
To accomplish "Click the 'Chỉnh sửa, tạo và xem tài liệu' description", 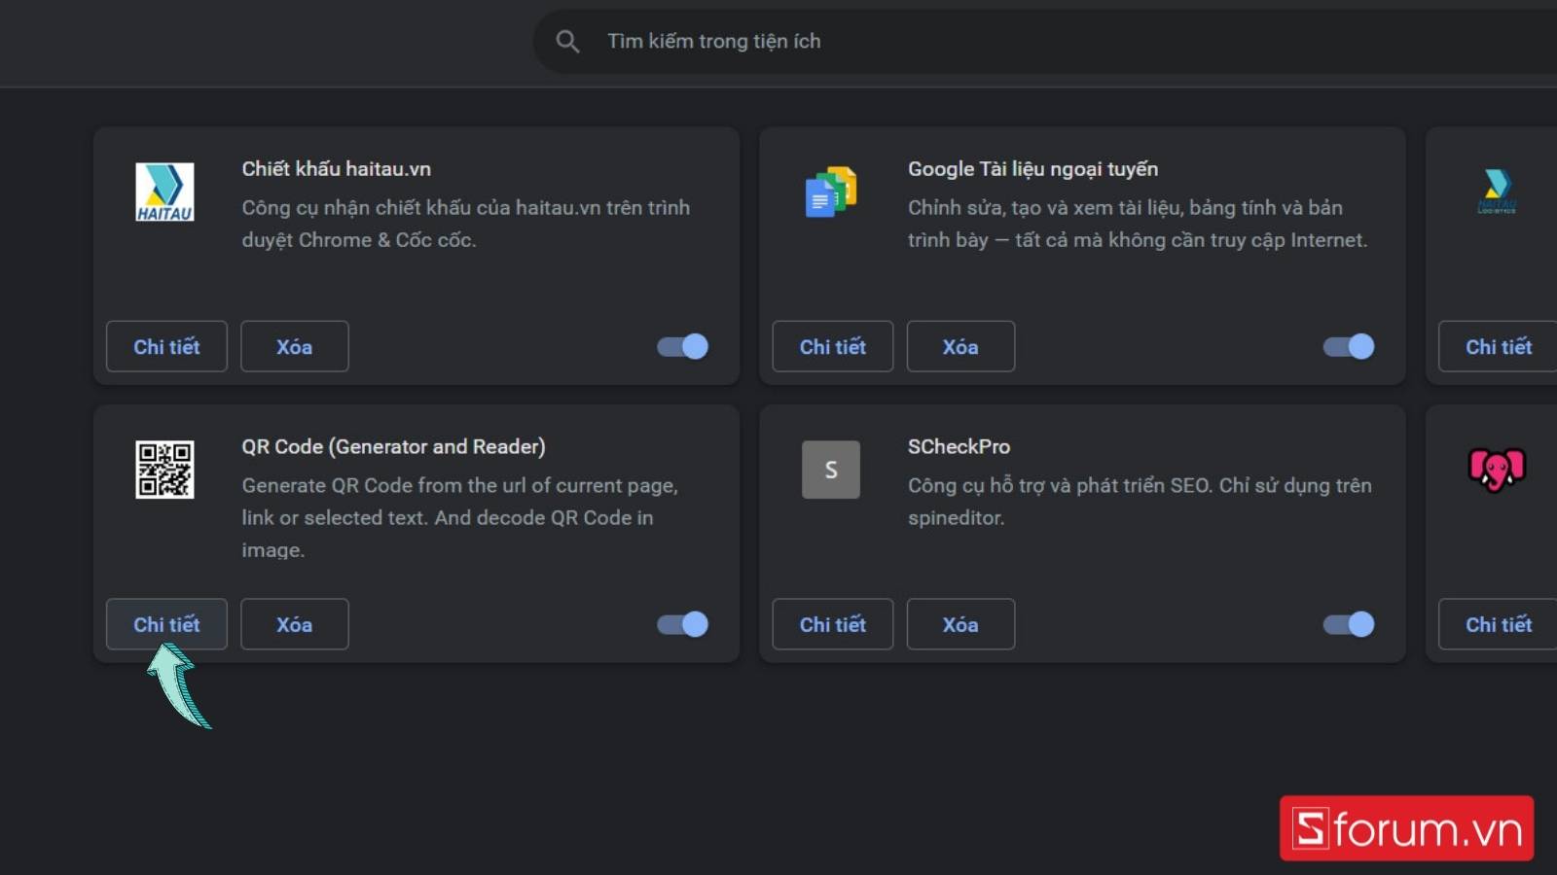I will click(1138, 224).
